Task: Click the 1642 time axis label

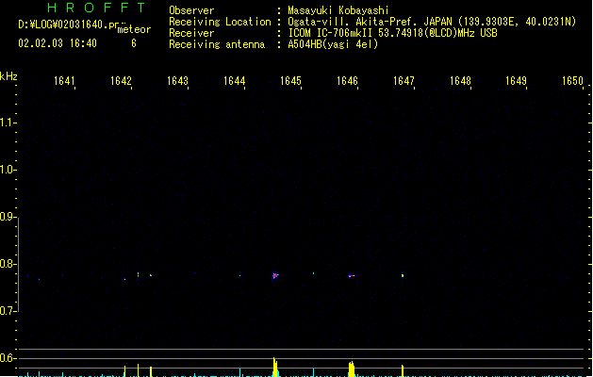Action: [x=121, y=81]
